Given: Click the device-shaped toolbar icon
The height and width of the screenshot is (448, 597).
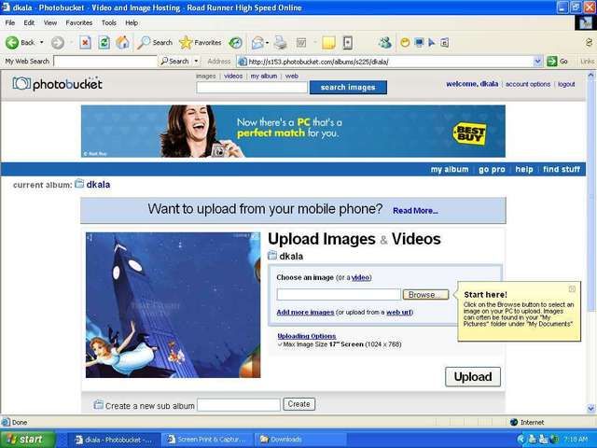Looking at the screenshot, I should pos(348,42).
